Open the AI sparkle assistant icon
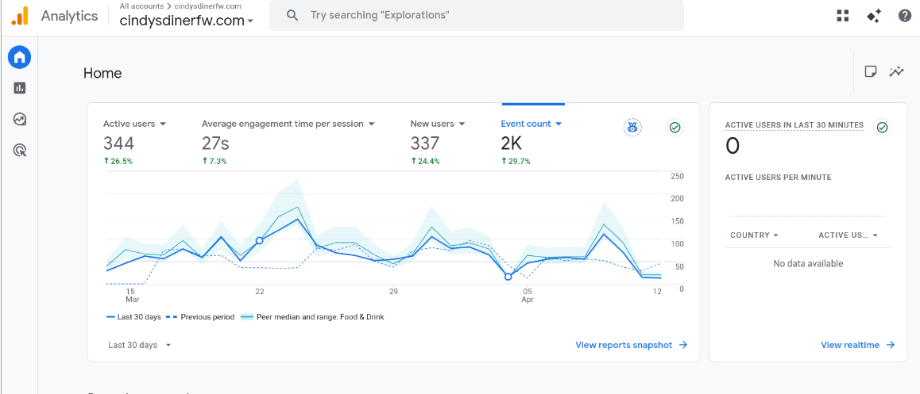 (874, 16)
